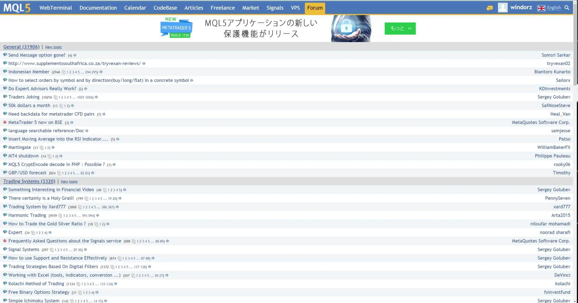Click speech bubble icon beside Do Expert Advisors Really Work
This screenshot has width=578, height=303.
click(x=5, y=88)
